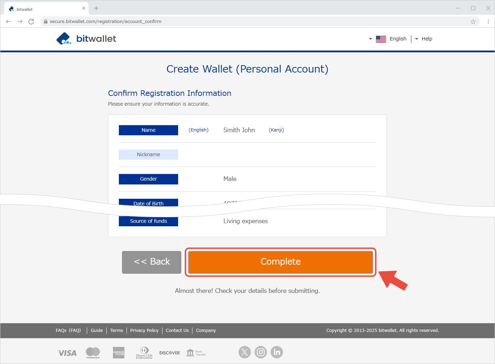Open the Privacy Policy footer link

click(144, 331)
